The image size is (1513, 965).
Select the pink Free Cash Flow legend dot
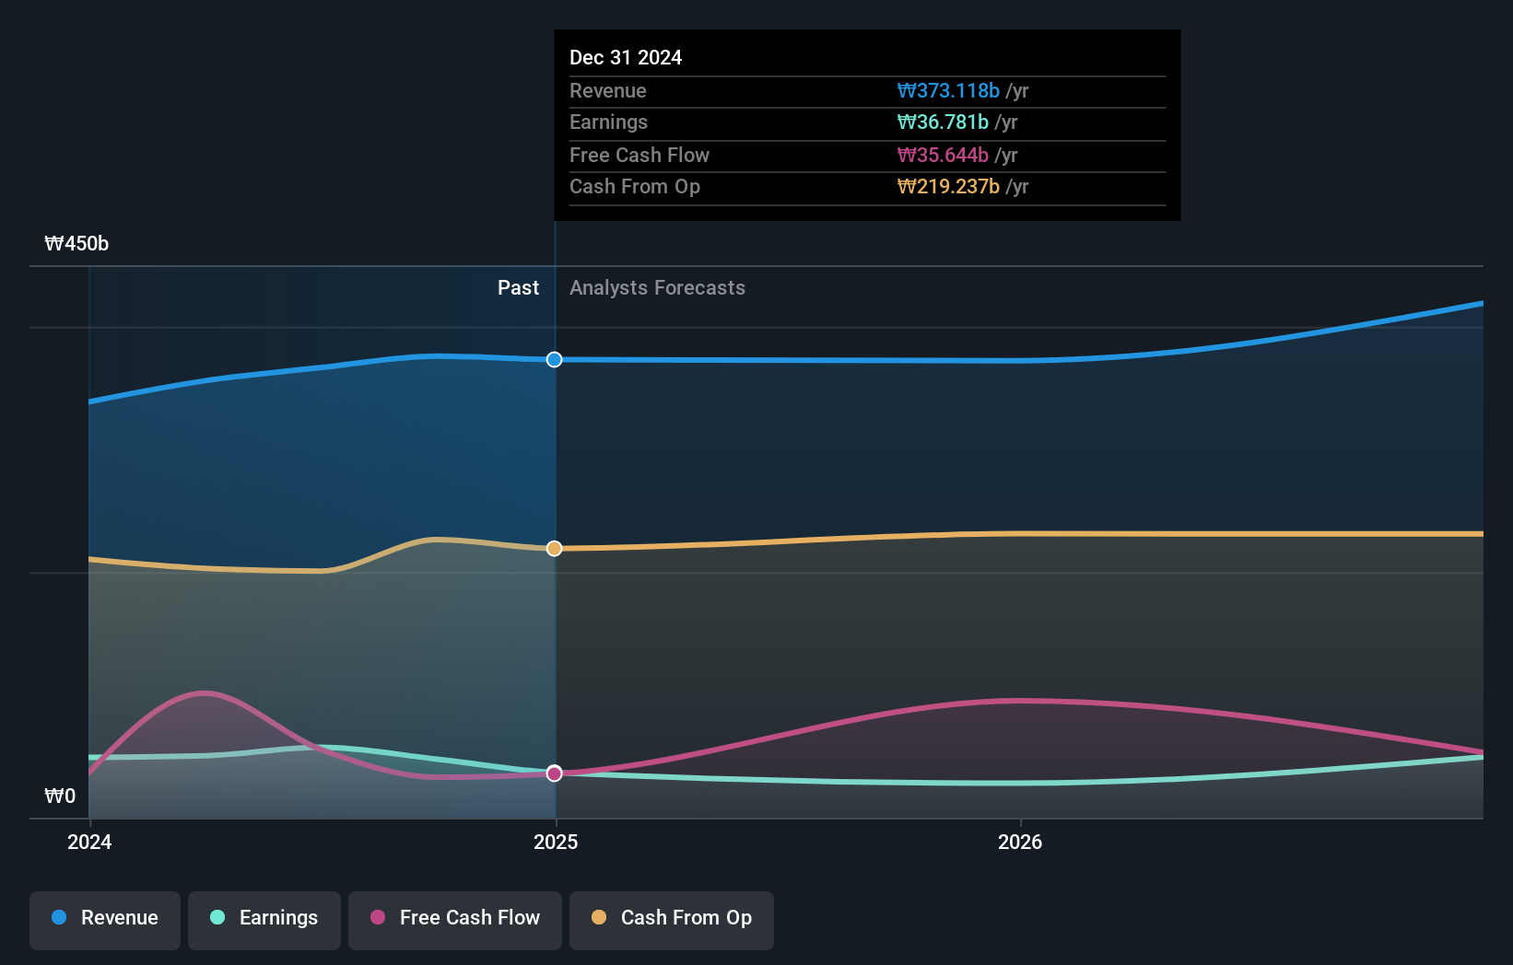pos(376,918)
